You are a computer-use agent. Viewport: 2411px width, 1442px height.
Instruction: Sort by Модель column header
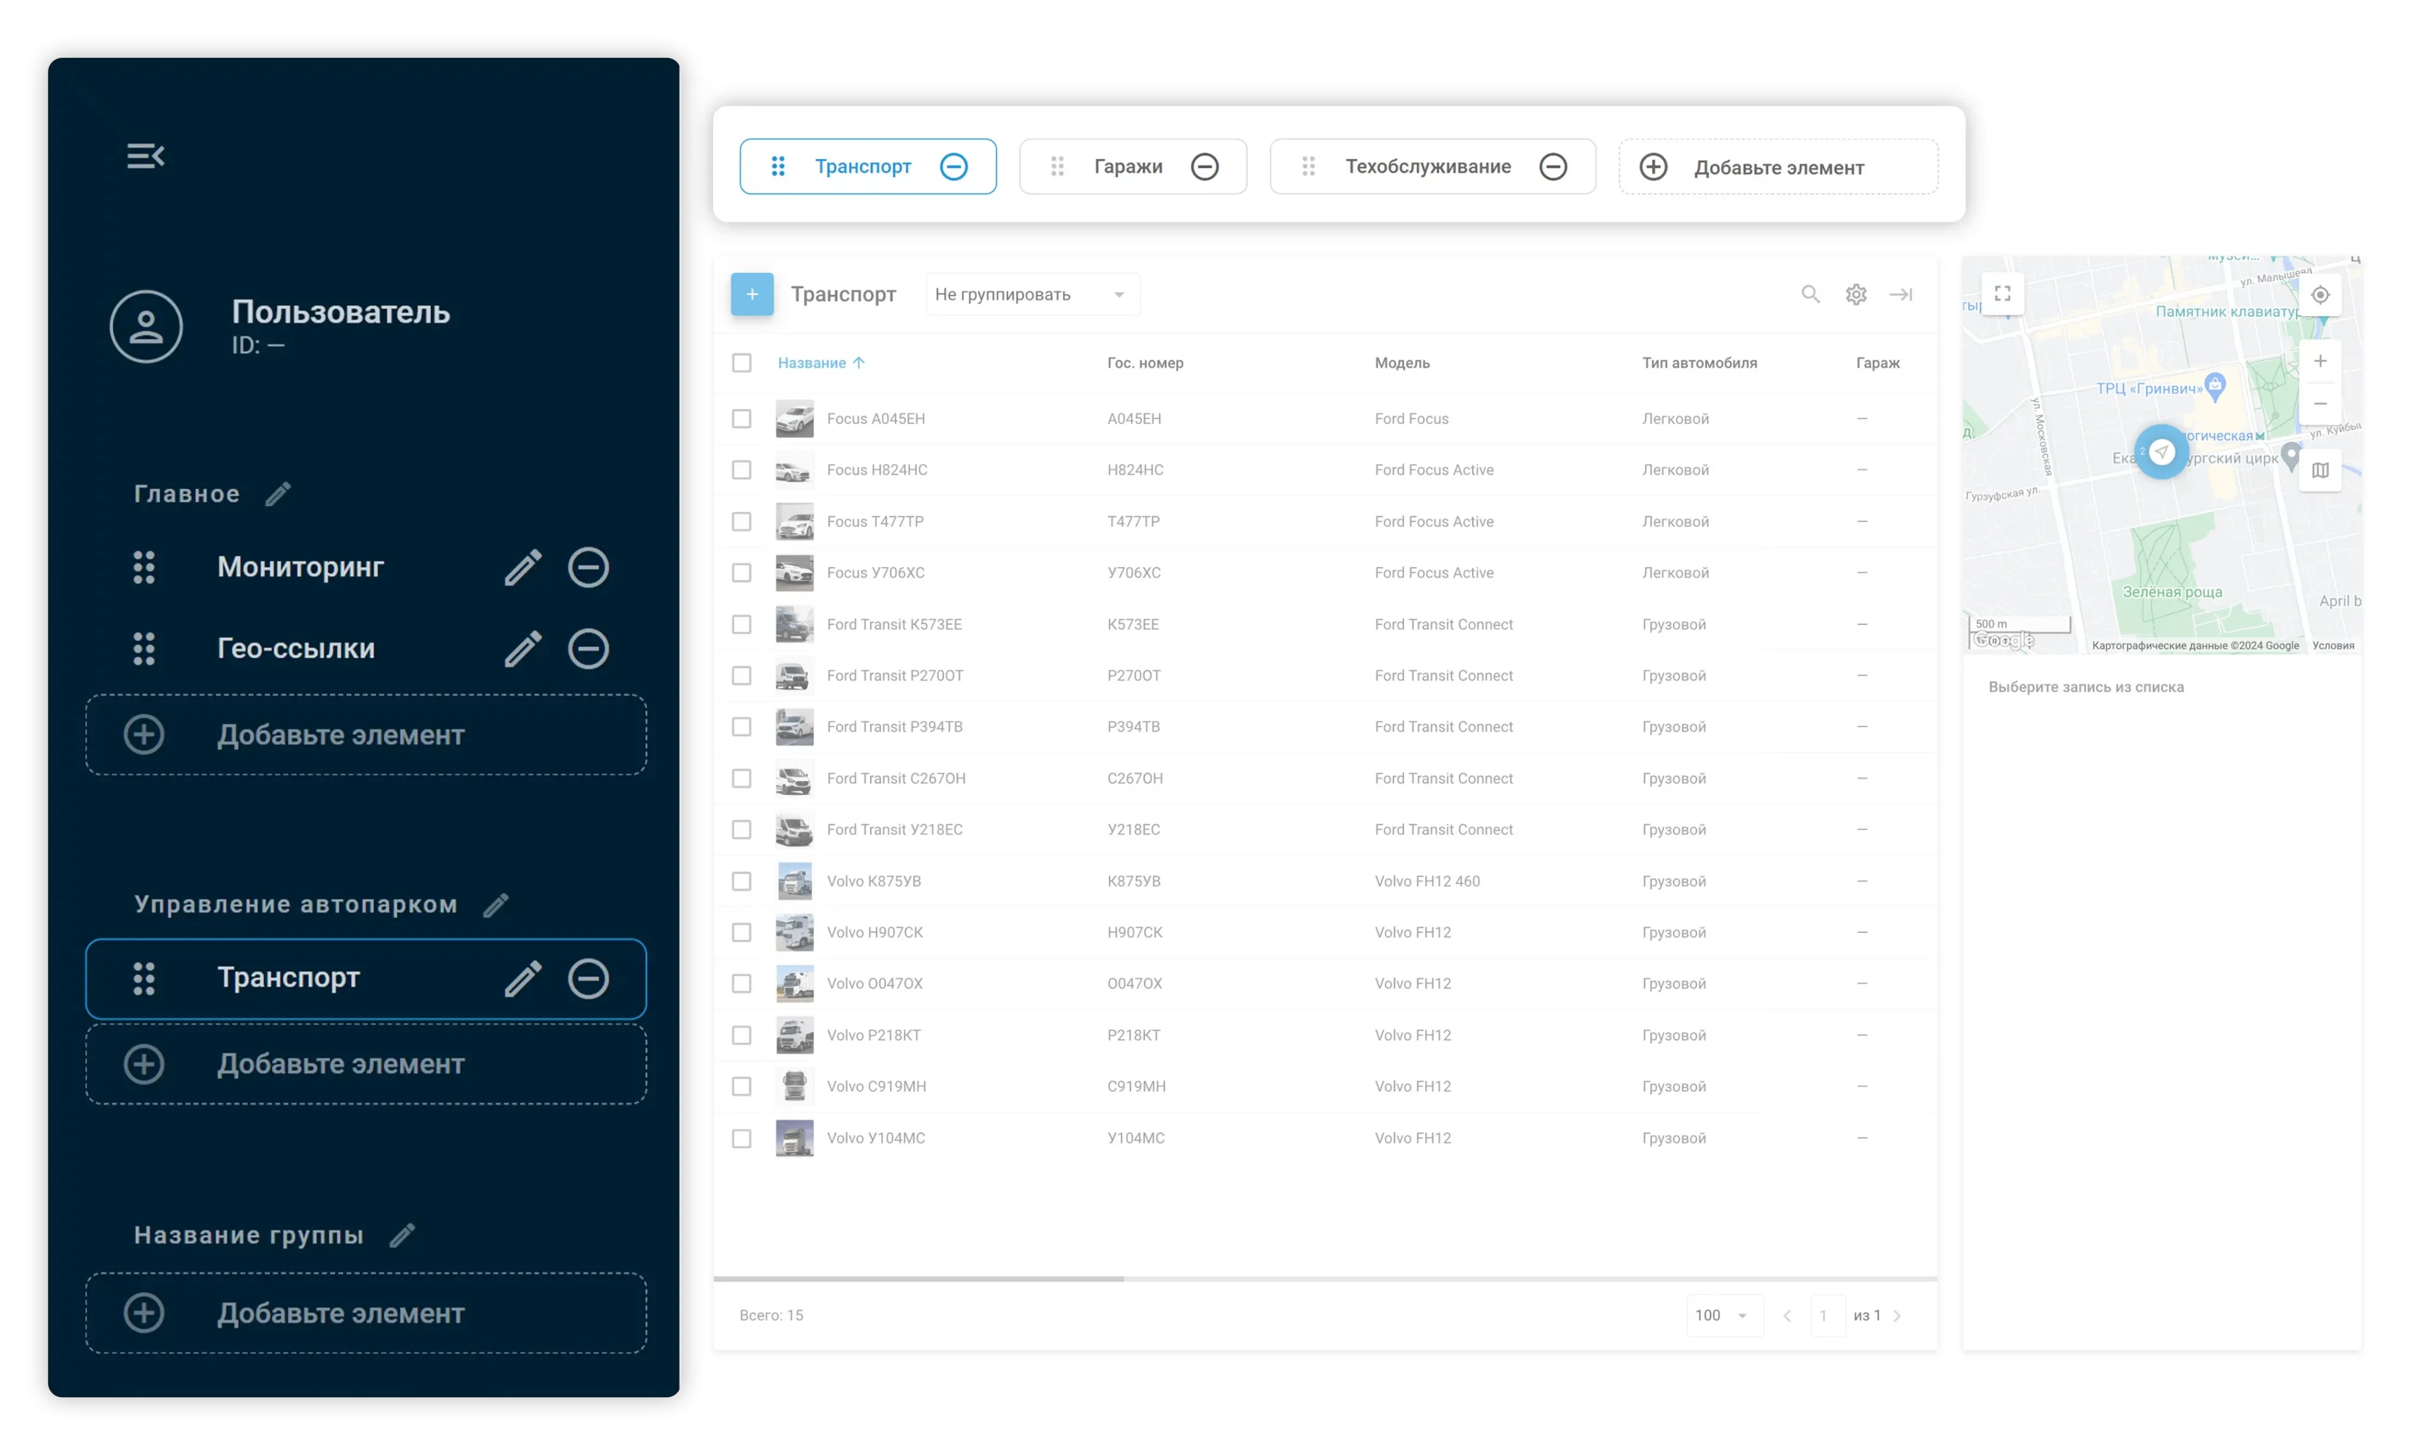(1402, 362)
